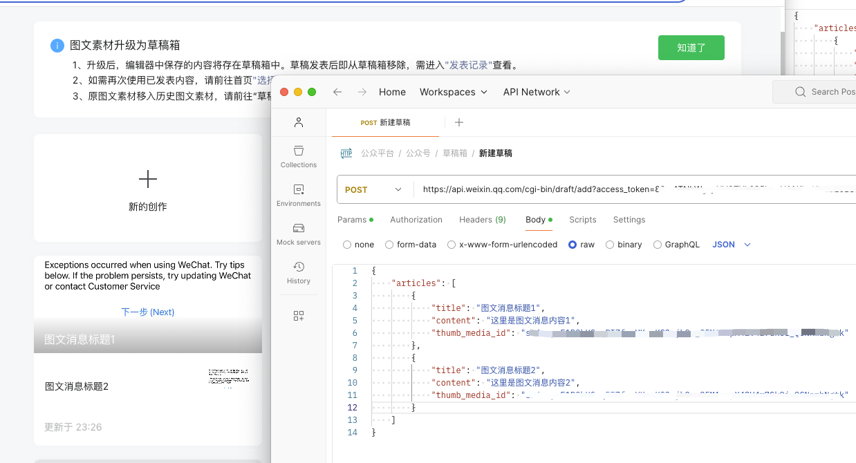Click the blue info icon in upgrade notice

(x=57, y=46)
